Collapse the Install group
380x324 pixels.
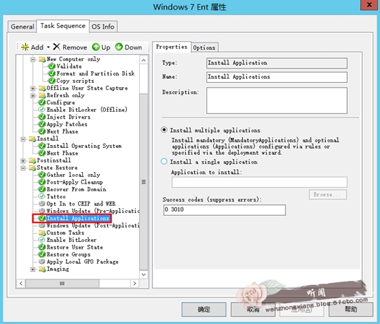click(x=23, y=139)
